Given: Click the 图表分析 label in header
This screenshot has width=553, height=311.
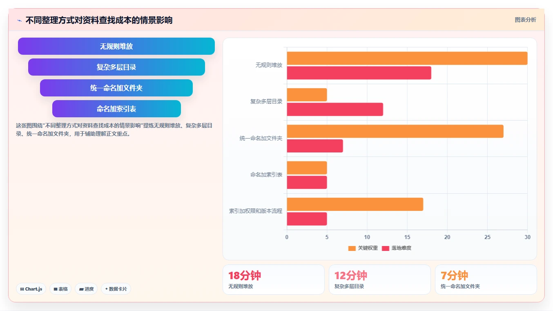Looking at the screenshot, I should click(x=525, y=20).
